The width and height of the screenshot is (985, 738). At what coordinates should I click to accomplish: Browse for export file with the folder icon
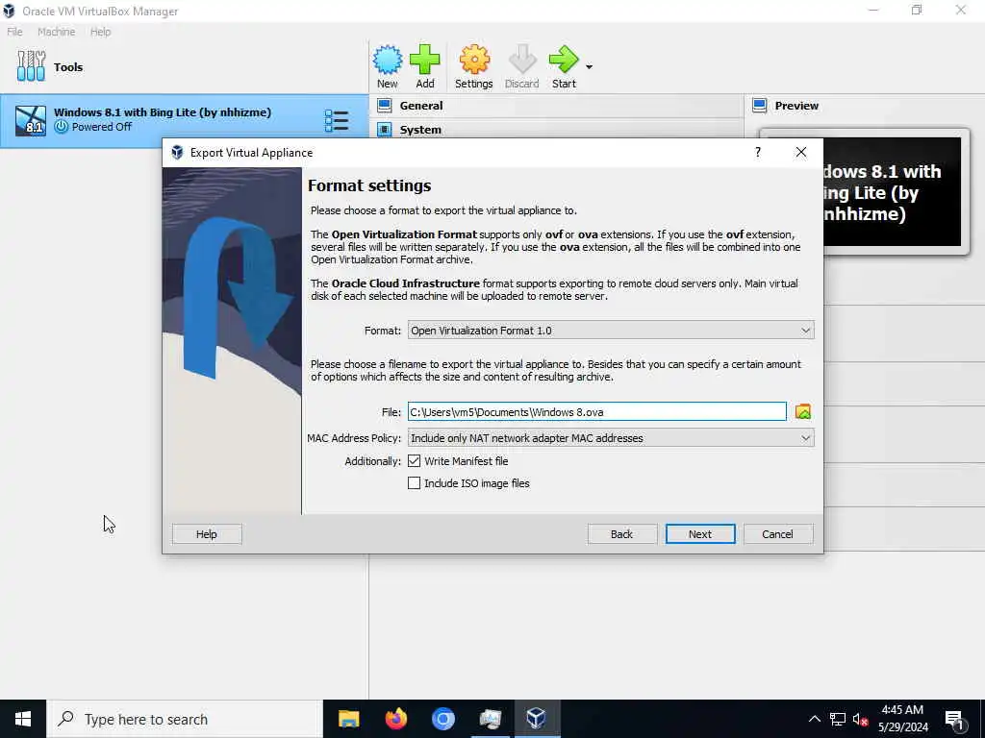click(x=803, y=411)
